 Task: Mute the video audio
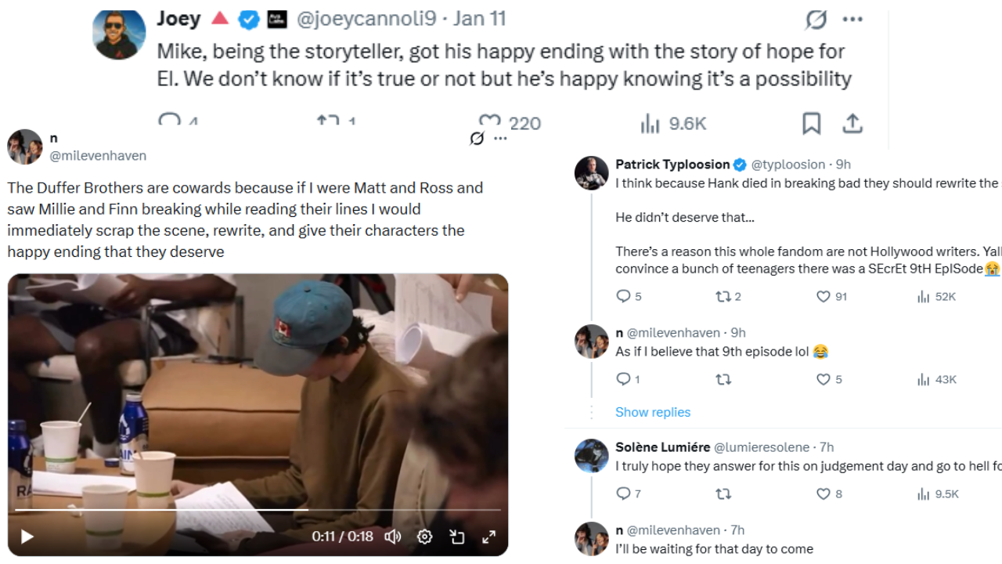click(393, 537)
